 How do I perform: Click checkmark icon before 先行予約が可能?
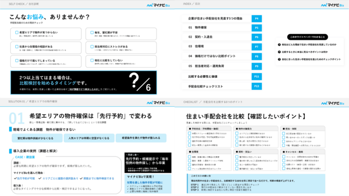(15, 178)
